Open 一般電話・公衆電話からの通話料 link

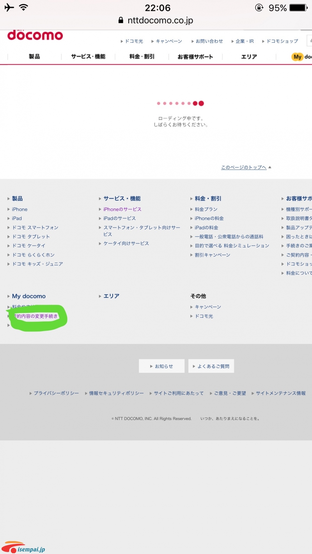tap(229, 236)
